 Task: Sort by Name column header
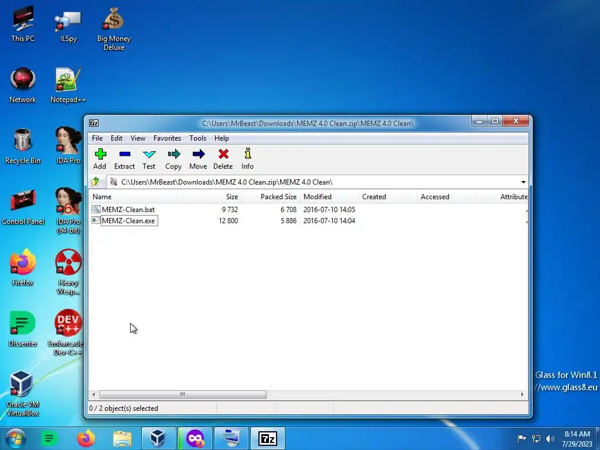coord(136,197)
